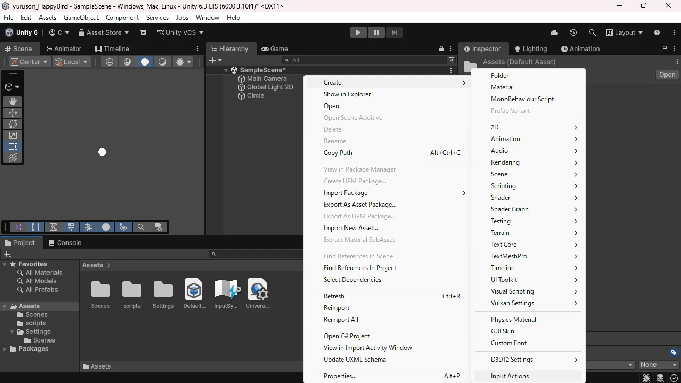681x383 pixels.
Task: Open the None asset bundle variant dropdown
Action: click(659, 365)
